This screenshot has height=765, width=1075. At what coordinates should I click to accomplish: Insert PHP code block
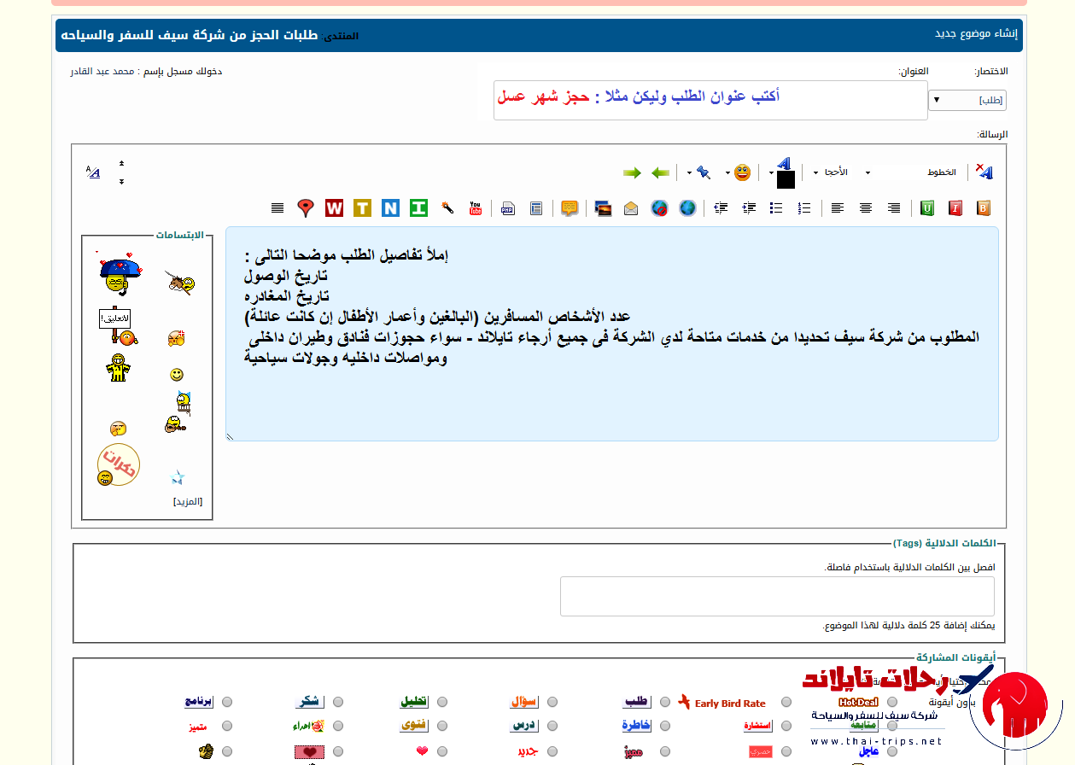point(508,207)
